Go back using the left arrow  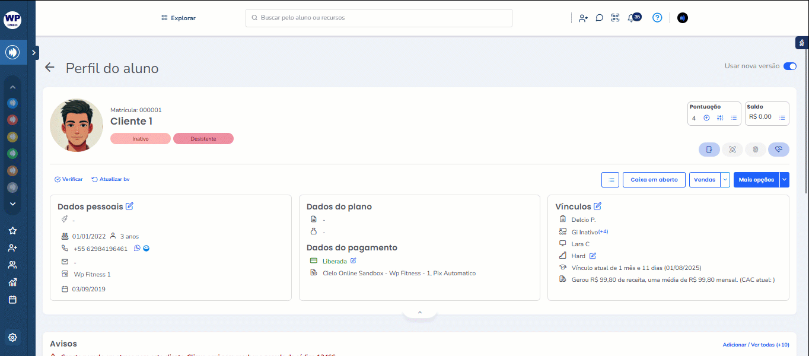click(50, 68)
